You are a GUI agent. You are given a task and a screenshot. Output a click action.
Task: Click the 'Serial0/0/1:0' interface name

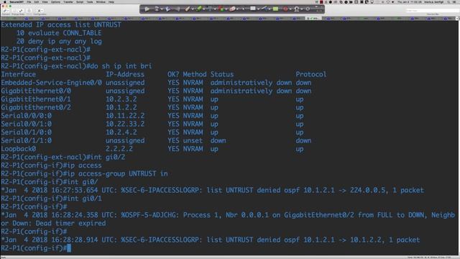(x=26, y=124)
